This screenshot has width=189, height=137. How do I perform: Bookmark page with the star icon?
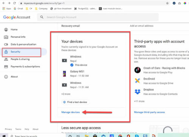coord(167,3)
